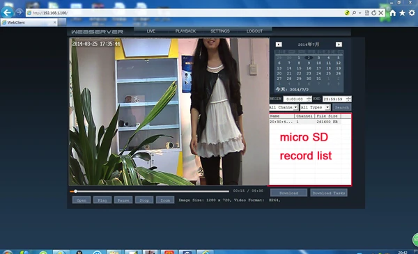This screenshot has height=254, width=418.
Task: Open the SETTINGS menu tab
Action: click(x=220, y=31)
